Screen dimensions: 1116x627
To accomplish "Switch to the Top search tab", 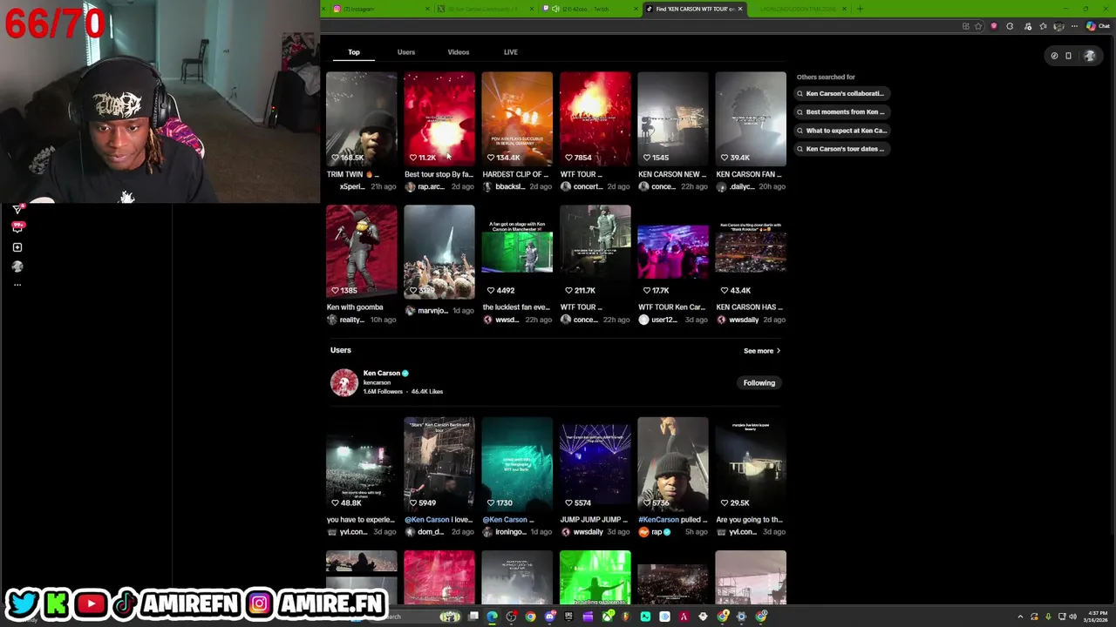I will 354,52.
